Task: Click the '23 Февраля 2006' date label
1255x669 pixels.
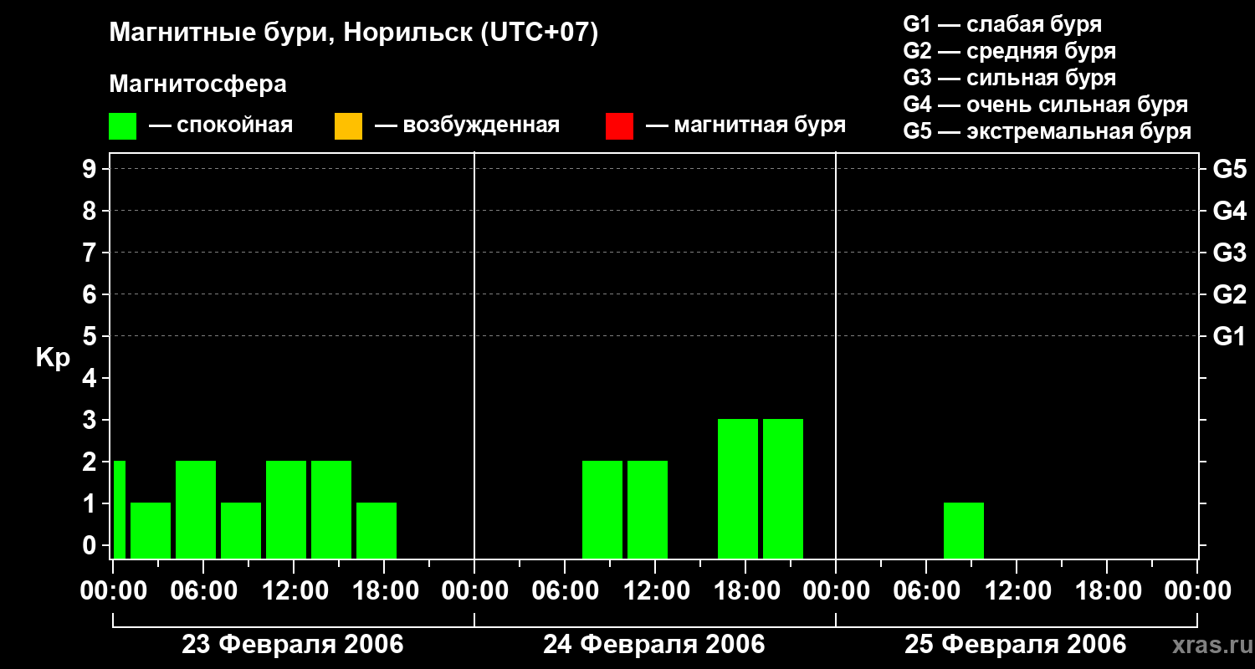Action: [x=293, y=645]
